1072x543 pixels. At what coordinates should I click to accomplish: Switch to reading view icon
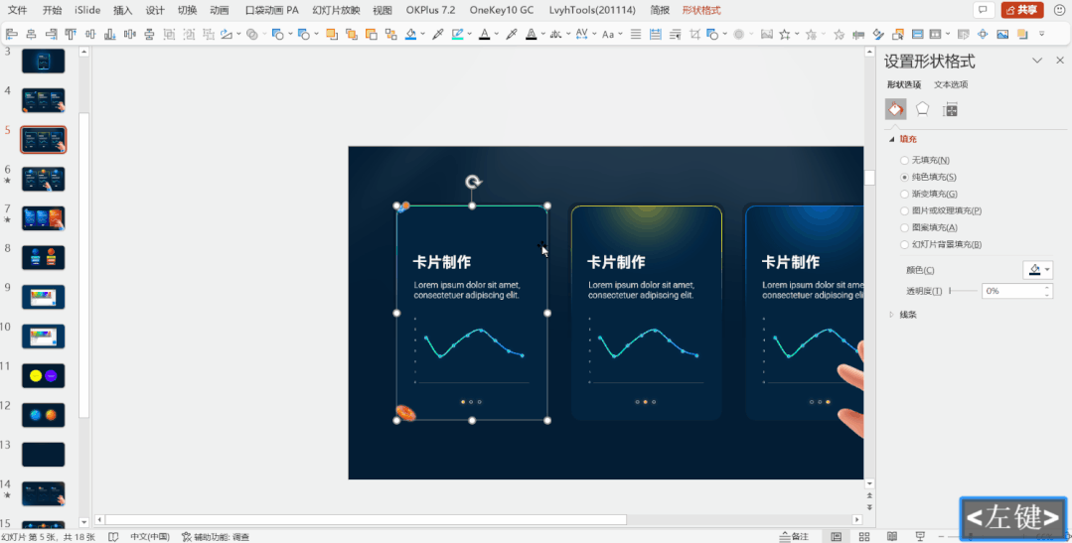(892, 537)
